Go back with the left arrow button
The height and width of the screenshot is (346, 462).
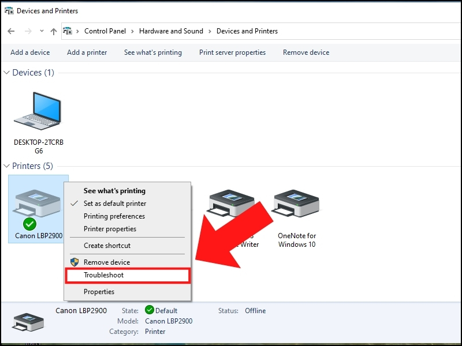[11, 31]
